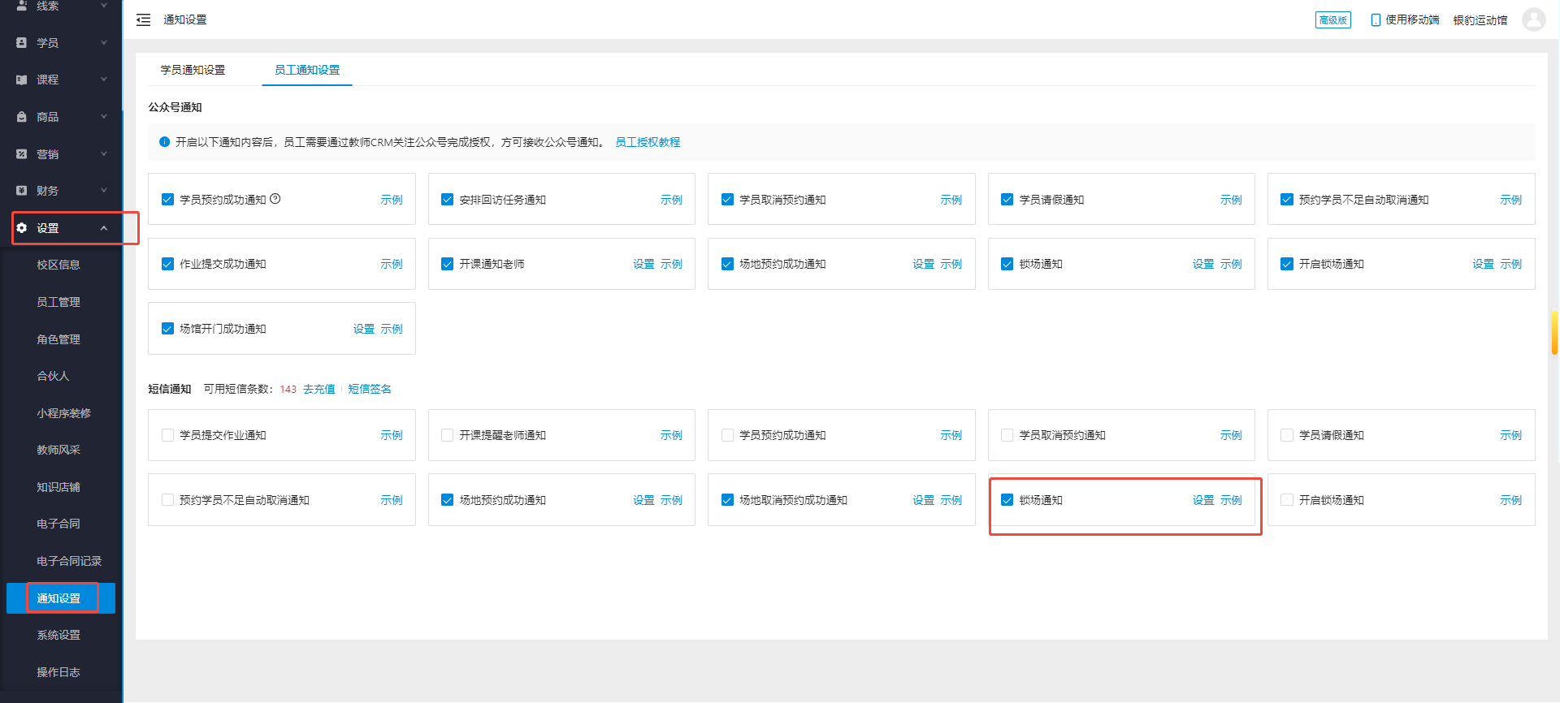Screen dimensions: 1560x703
Task: Click the mobile phone icon beside 使用移动端
Action: point(1376,19)
